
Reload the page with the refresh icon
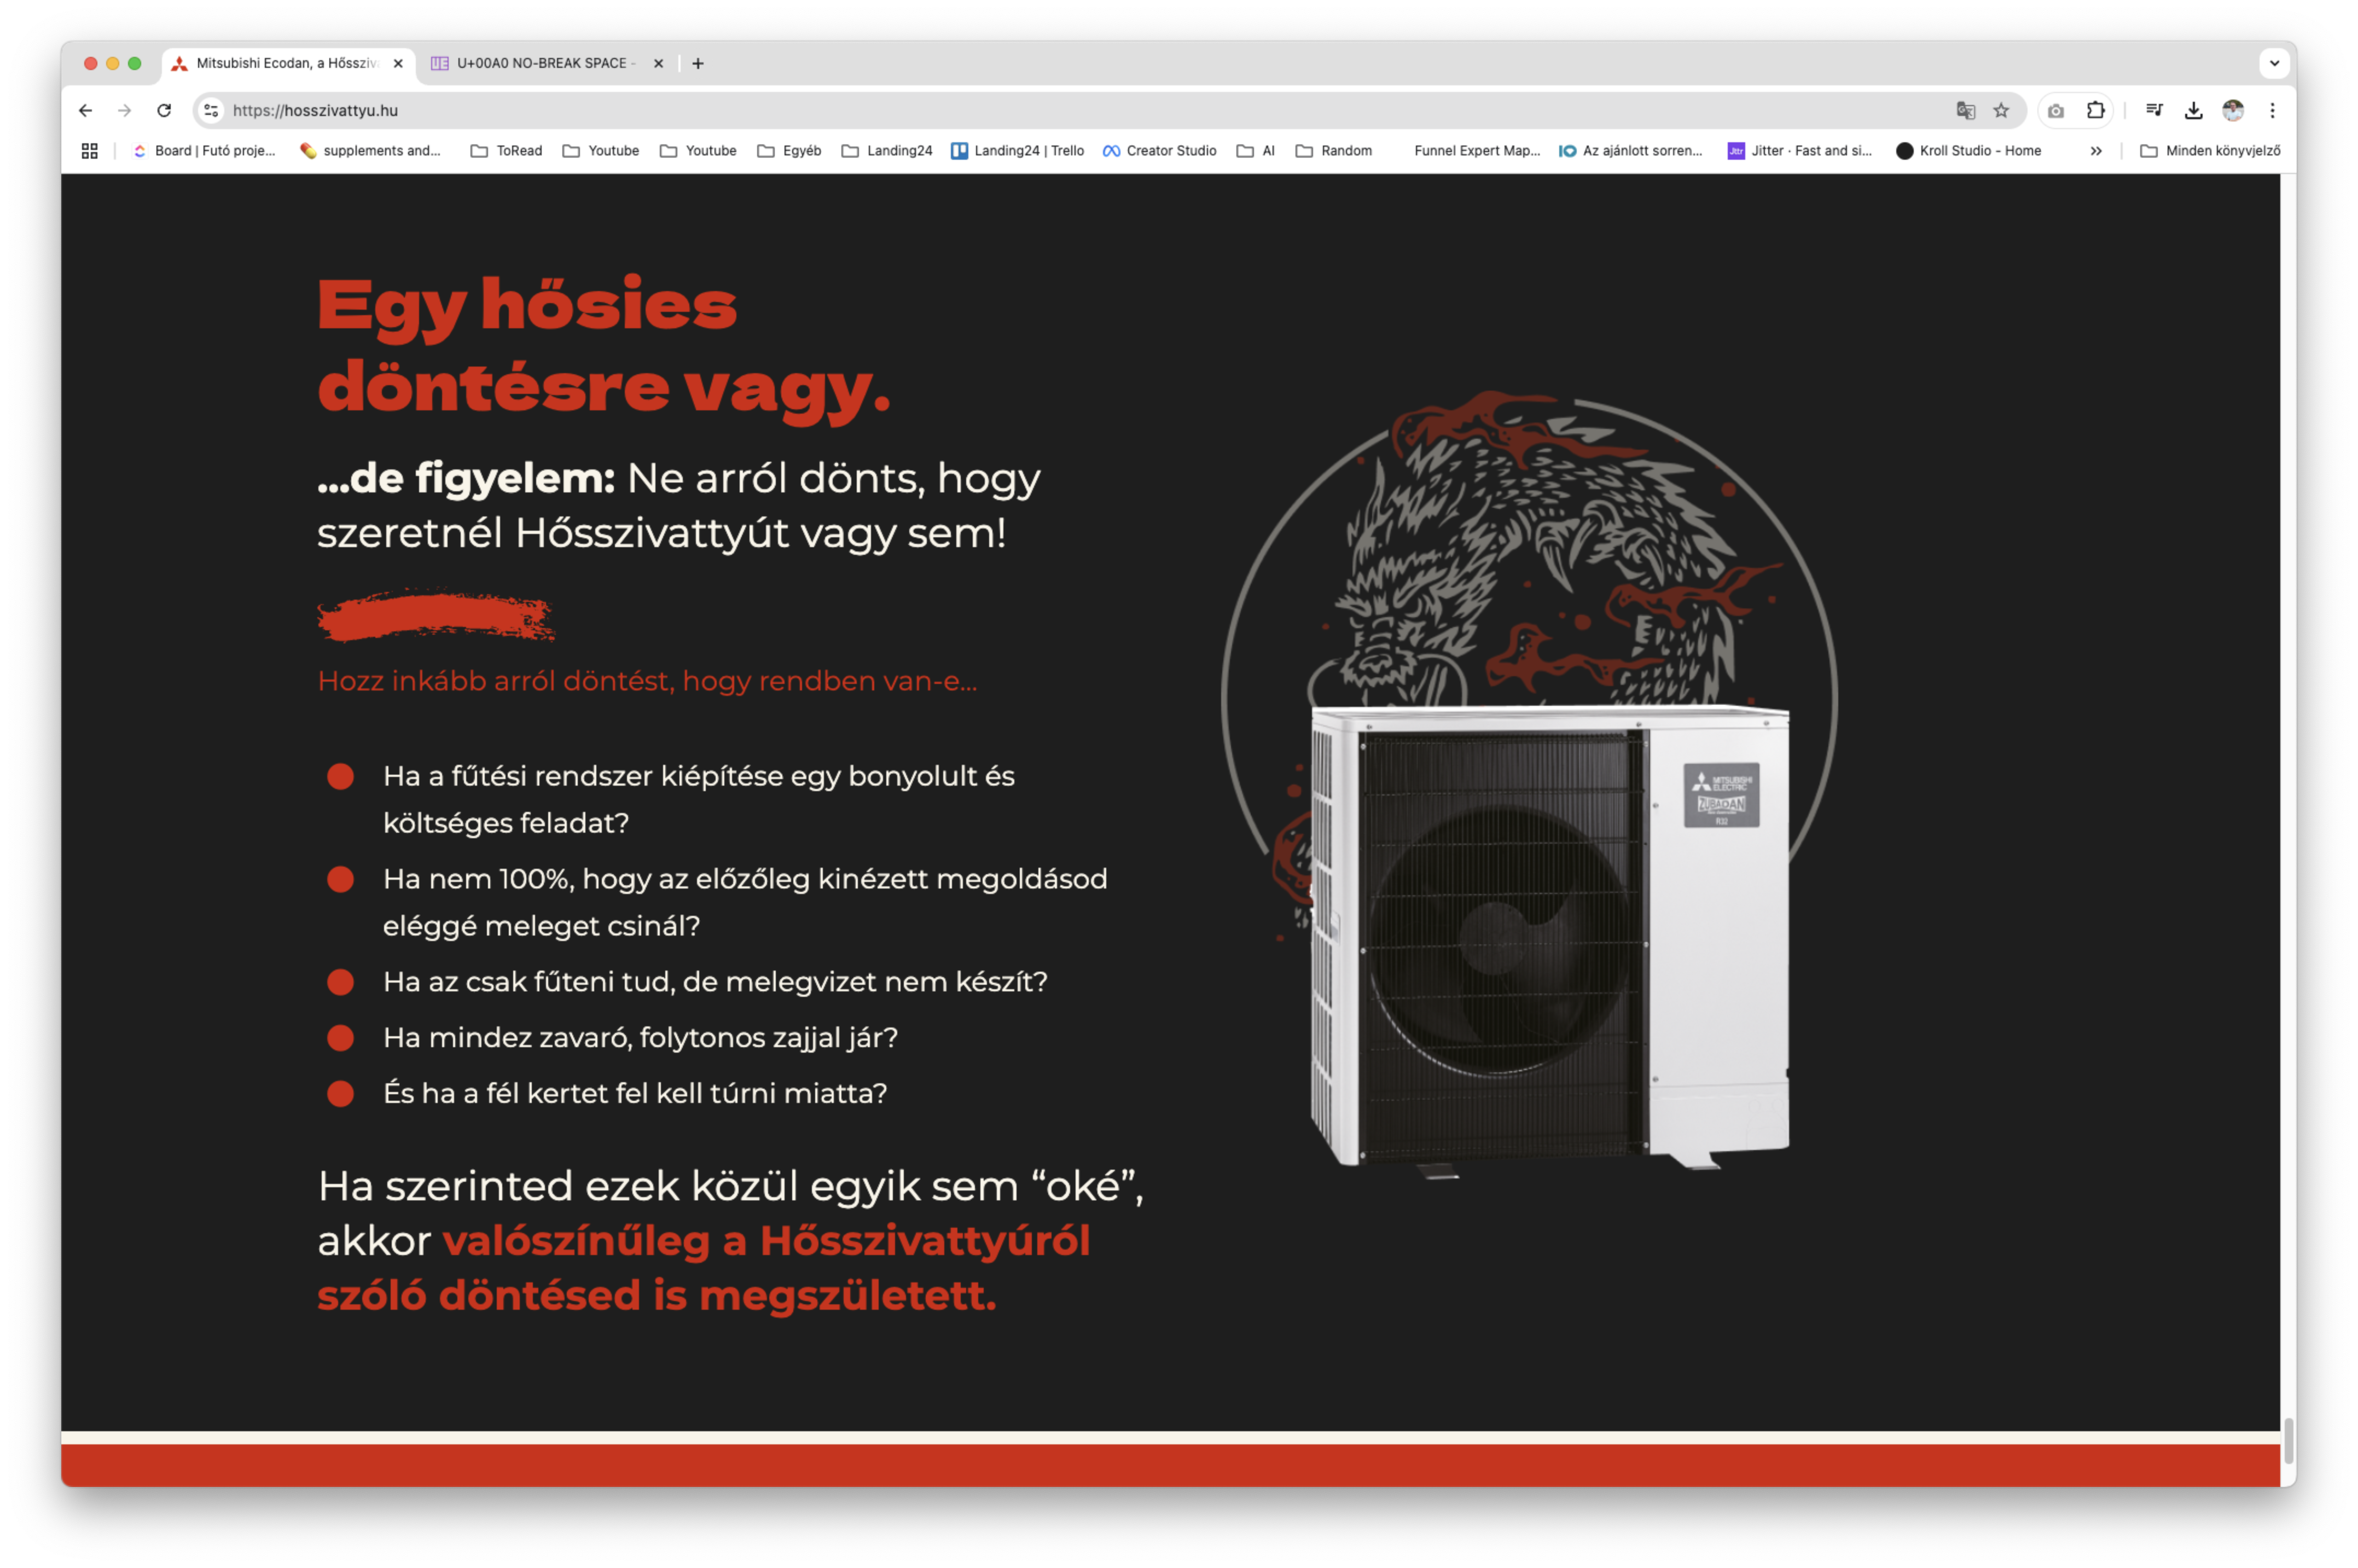[164, 110]
